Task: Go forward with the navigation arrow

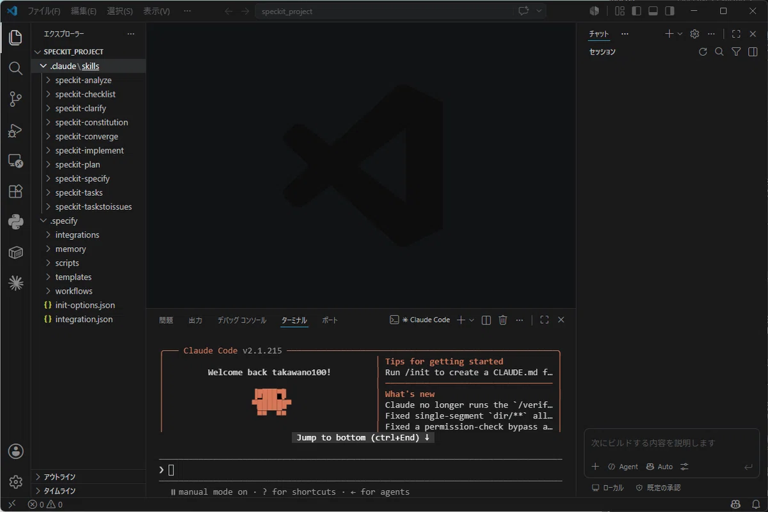Action: 246,11
